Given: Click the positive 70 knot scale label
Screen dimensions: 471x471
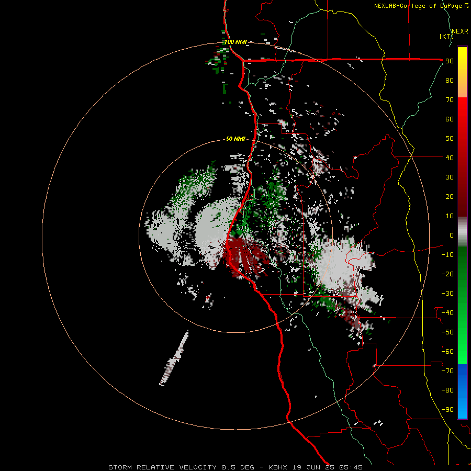Looking at the screenshot, I should (450, 100).
